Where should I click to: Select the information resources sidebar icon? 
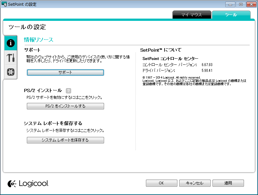tap(11, 43)
